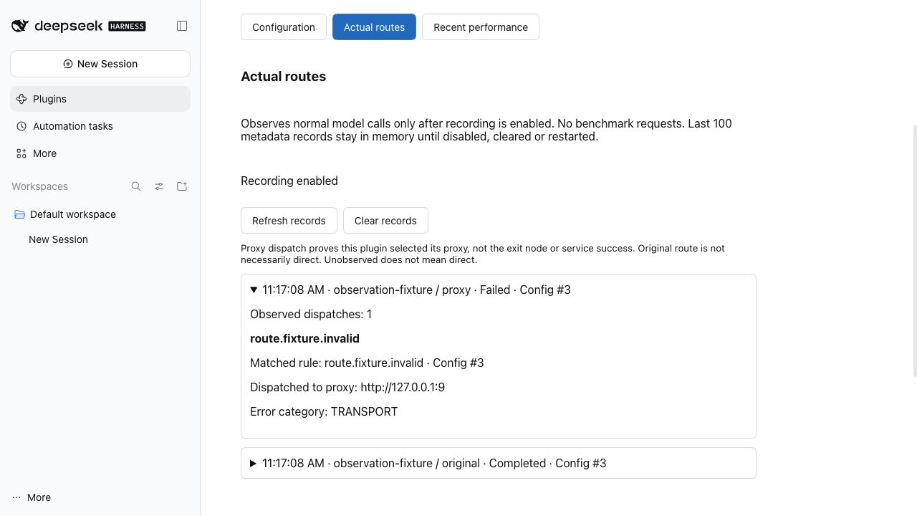Click the Default workspace folder icon
The height and width of the screenshot is (516, 917).
[19, 214]
